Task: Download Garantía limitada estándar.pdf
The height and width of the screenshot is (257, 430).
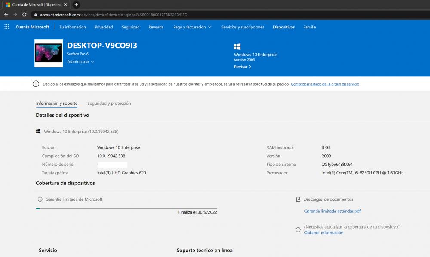Action: (332, 211)
